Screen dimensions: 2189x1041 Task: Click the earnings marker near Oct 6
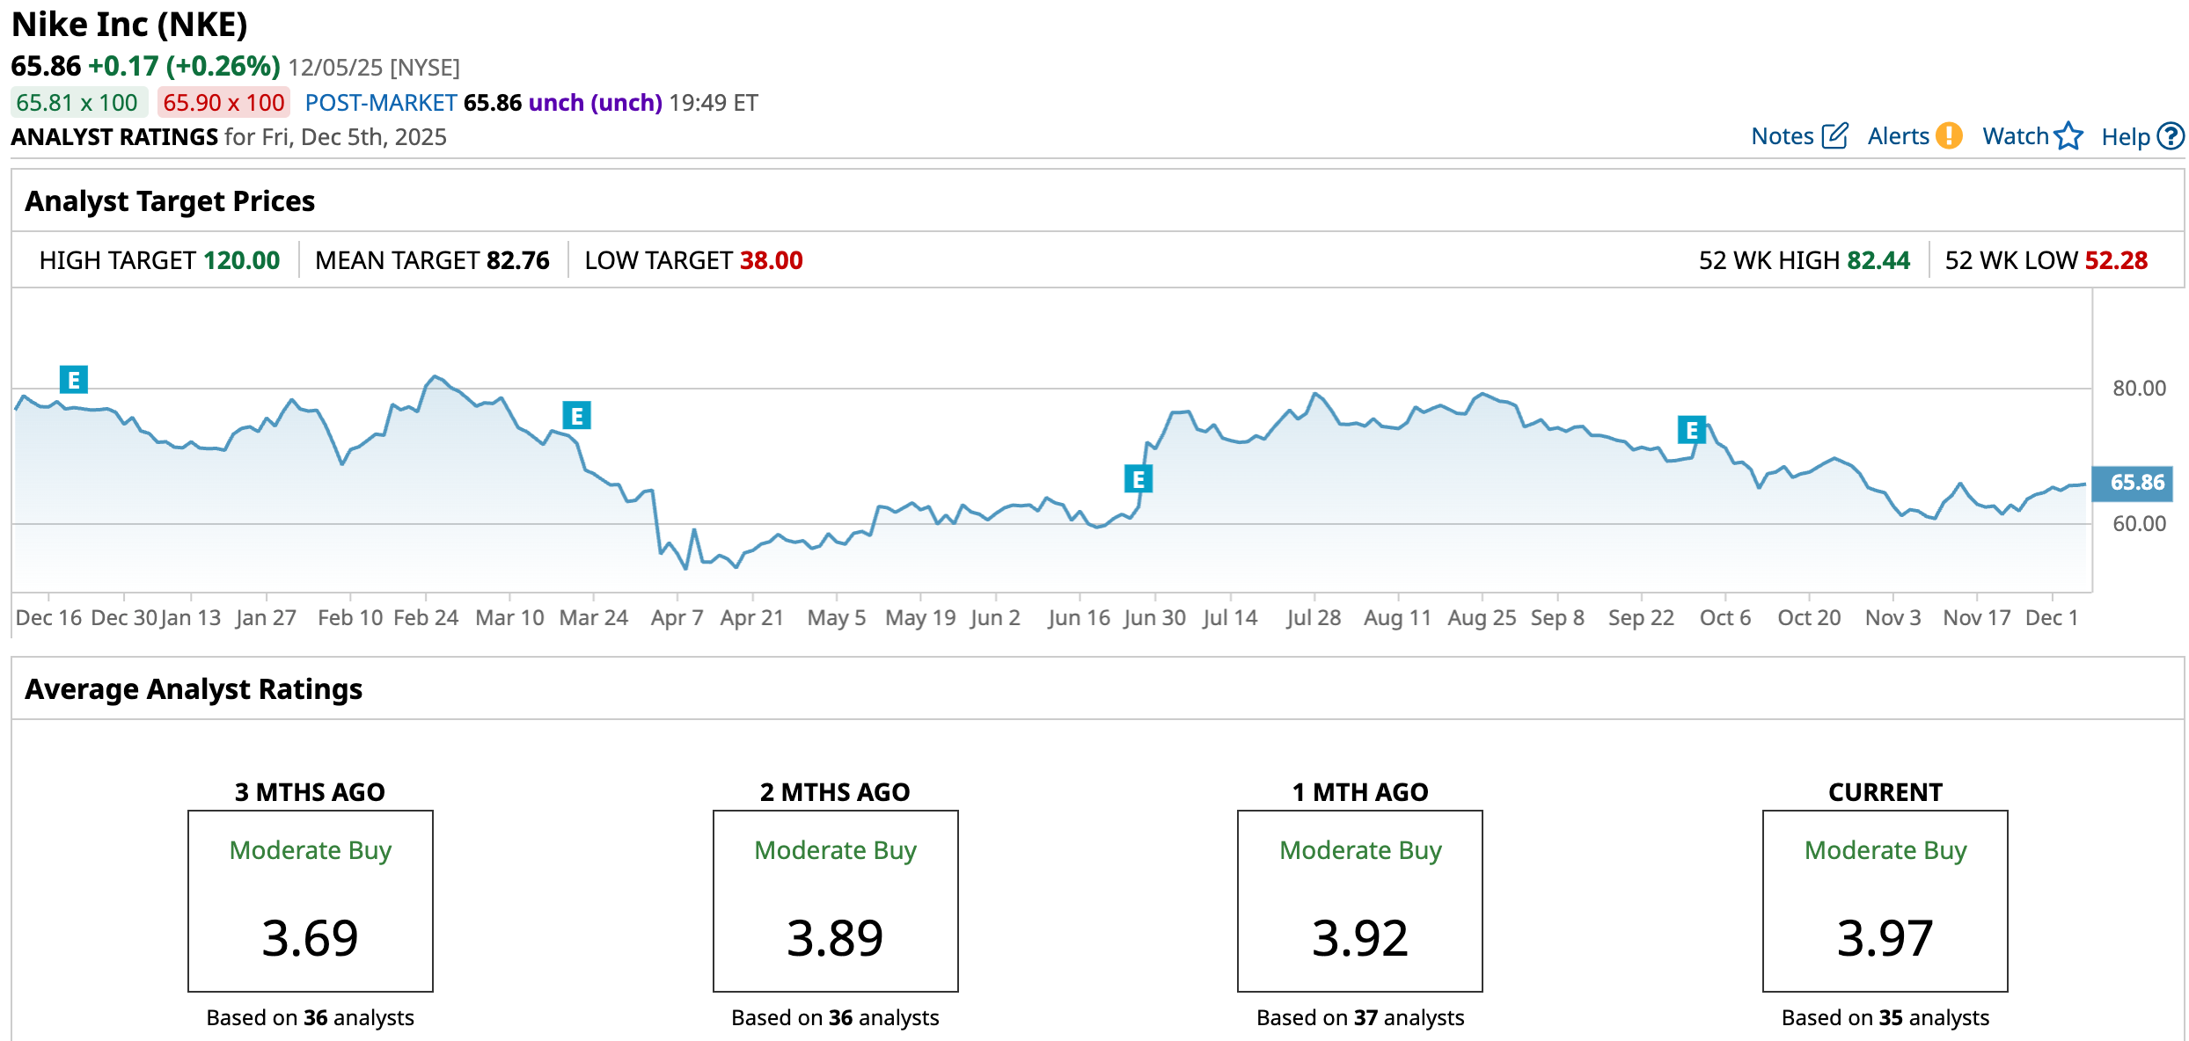pyautogui.click(x=1691, y=430)
